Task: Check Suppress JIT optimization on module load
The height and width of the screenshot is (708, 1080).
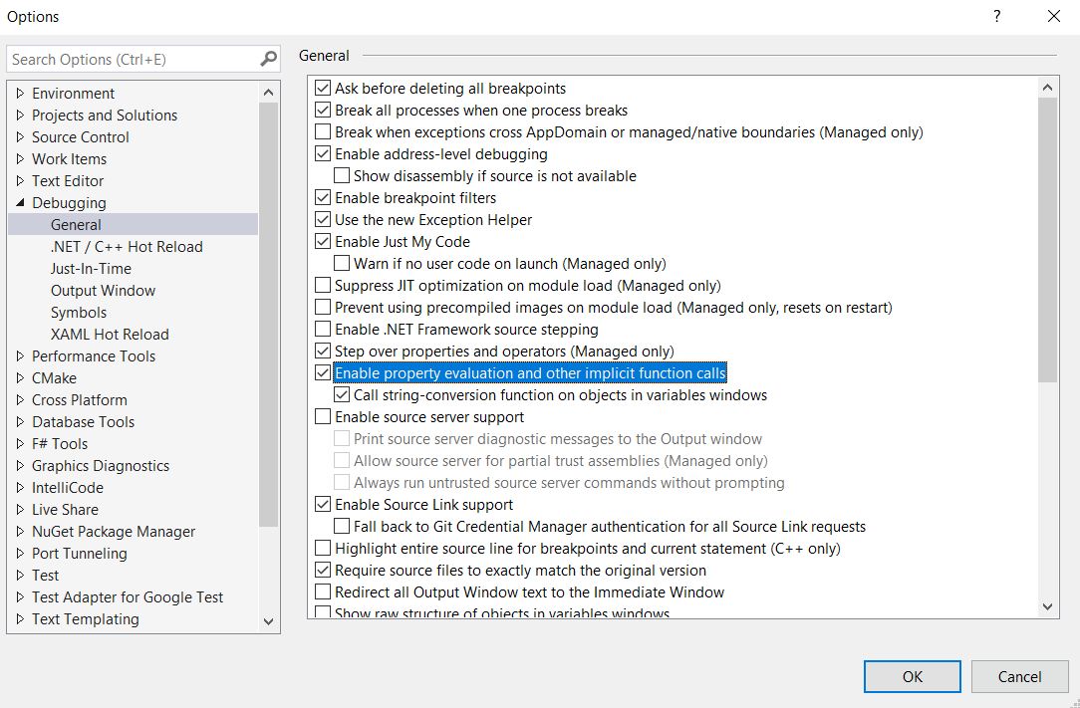Action: pyautogui.click(x=323, y=286)
